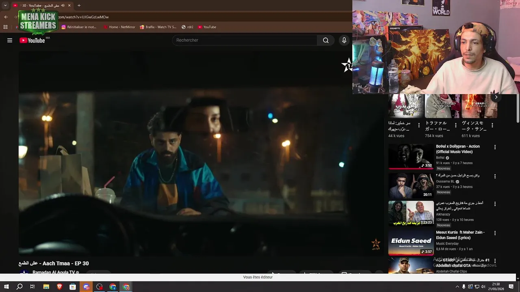The image size is (520, 292).
Task: Open the 611 k vues short thumbnail
Action: click(479, 106)
